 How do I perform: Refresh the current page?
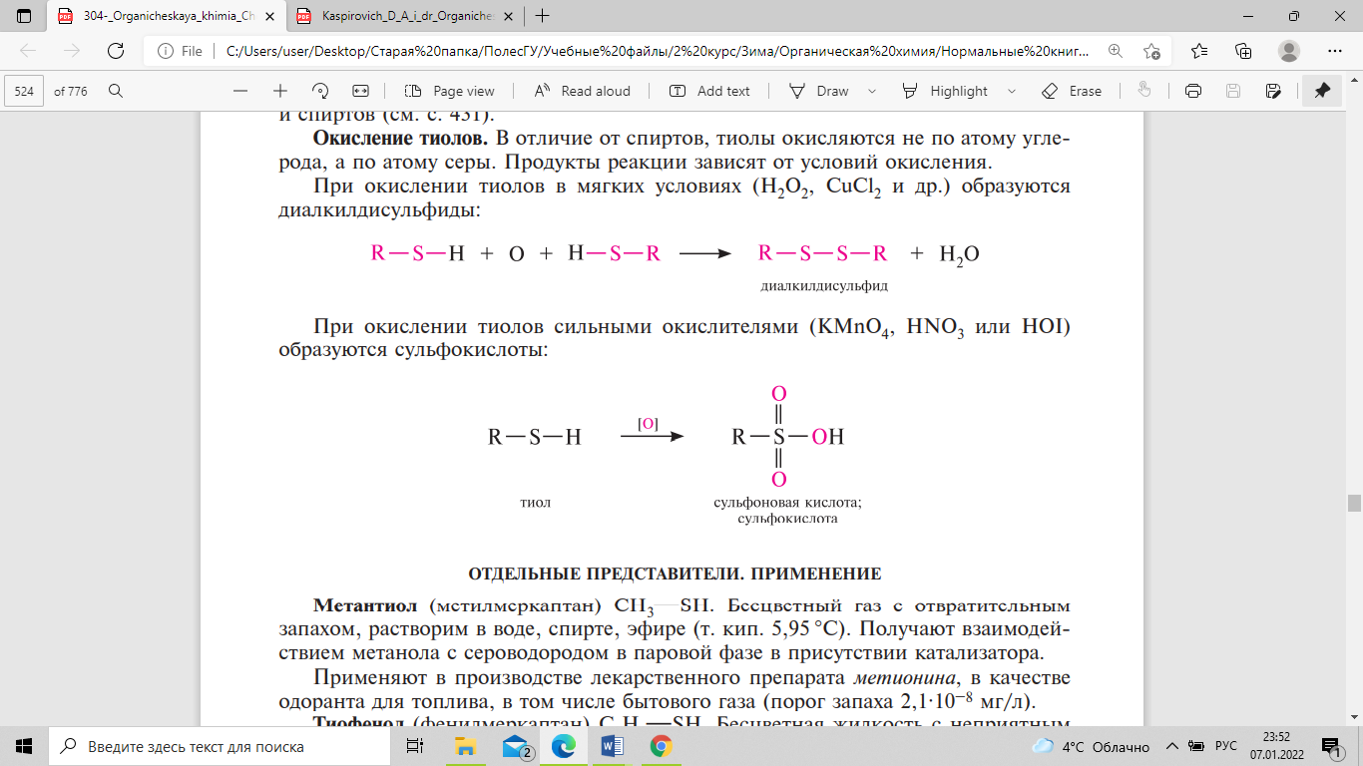click(x=116, y=51)
